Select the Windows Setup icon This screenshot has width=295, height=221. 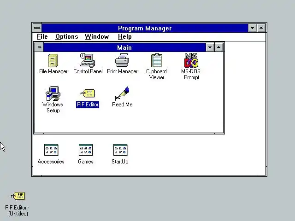(x=53, y=93)
